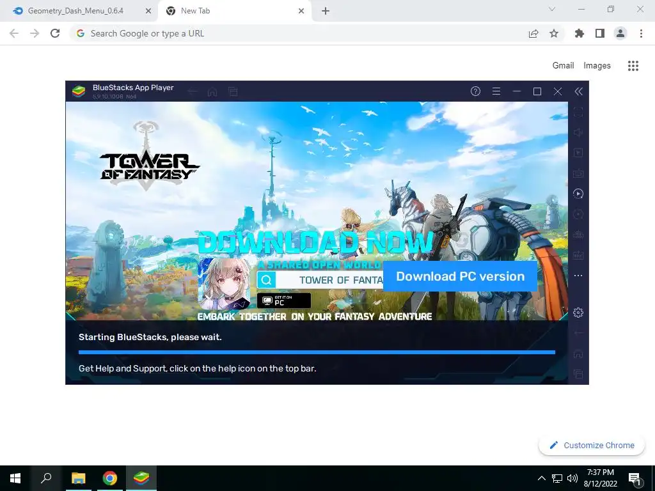Select the New Tab tab
The height and width of the screenshot is (491, 655).
[x=234, y=11]
